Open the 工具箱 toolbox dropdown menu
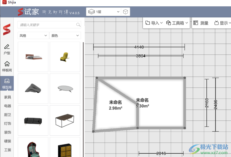 point(177,23)
